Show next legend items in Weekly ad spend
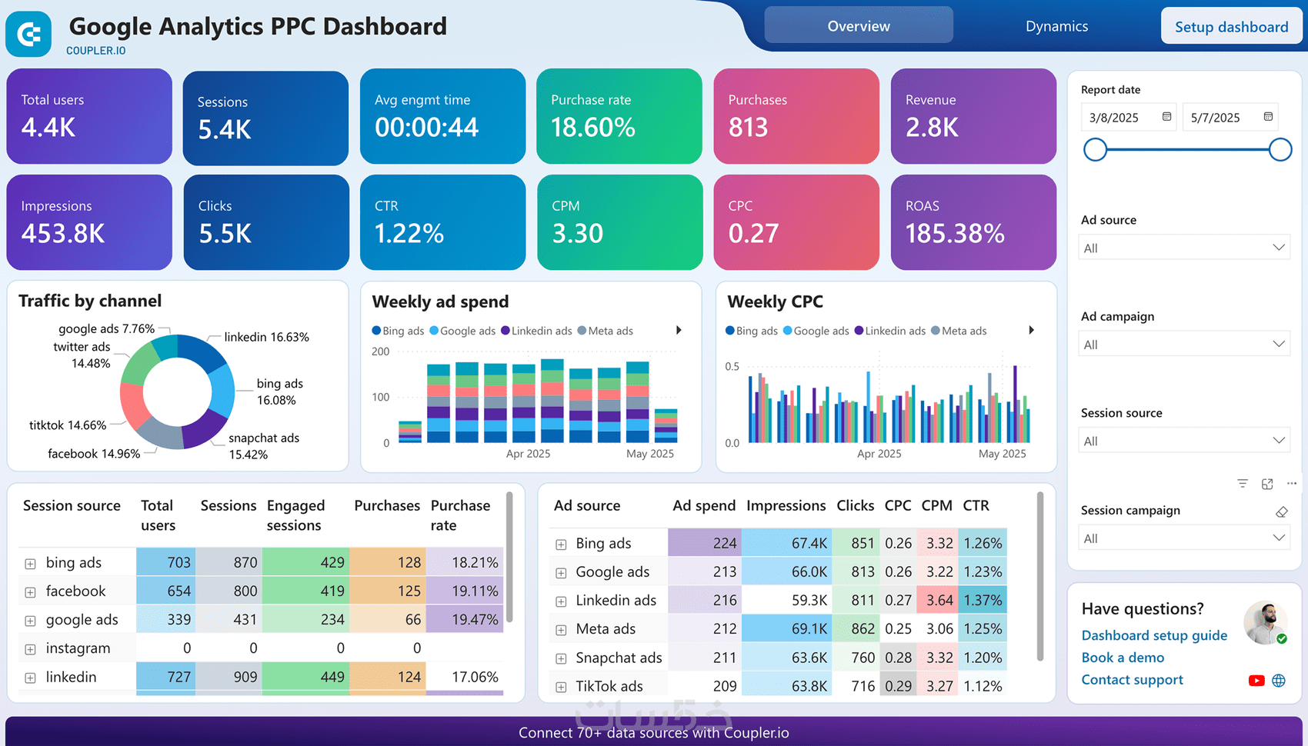Image resolution: width=1308 pixels, height=746 pixels. pyautogui.click(x=679, y=331)
